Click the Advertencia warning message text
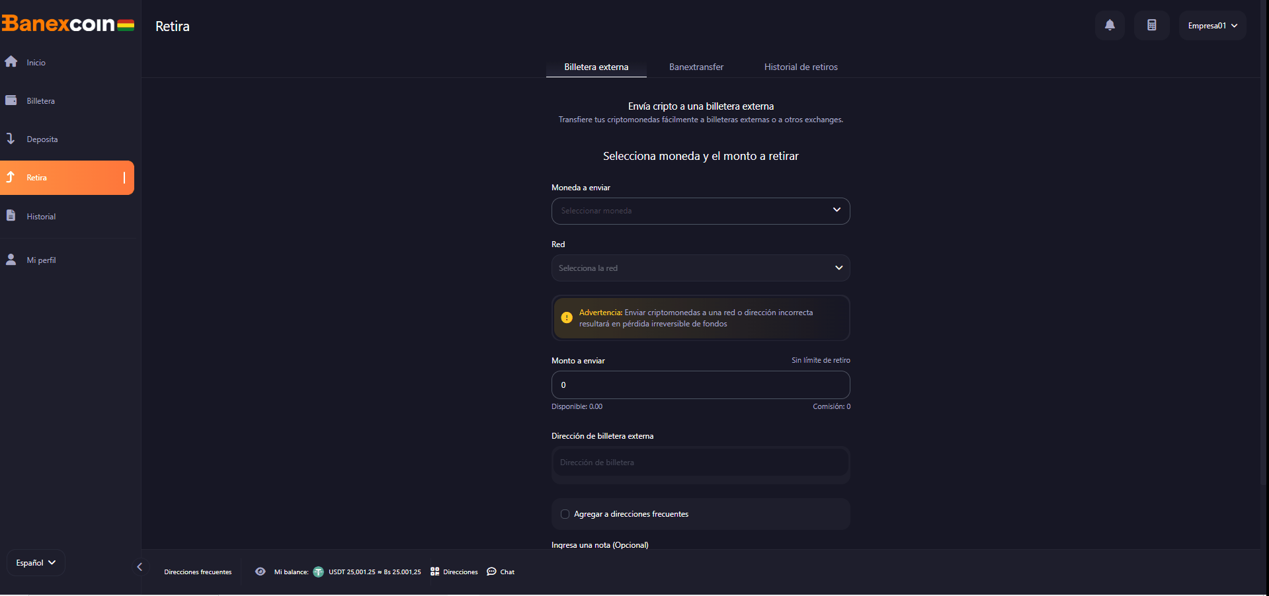Screen dimensions: 1269x596 pos(696,318)
